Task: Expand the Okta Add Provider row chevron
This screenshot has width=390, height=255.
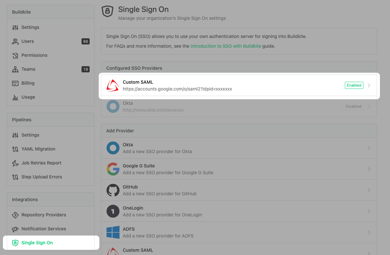Action: (x=369, y=148)
